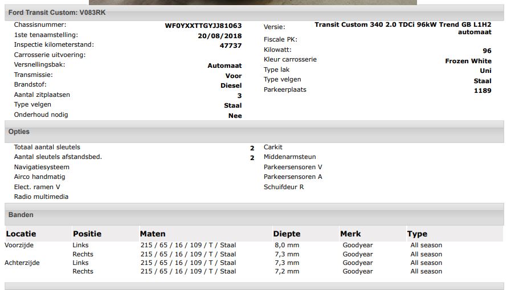Sort by the Positie column header
This screenshot has width=519, height=290.
[87, 234]
